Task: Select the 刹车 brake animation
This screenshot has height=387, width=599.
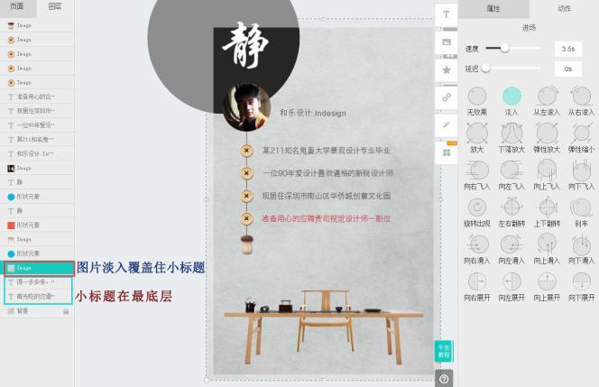Action: point(582,212)
